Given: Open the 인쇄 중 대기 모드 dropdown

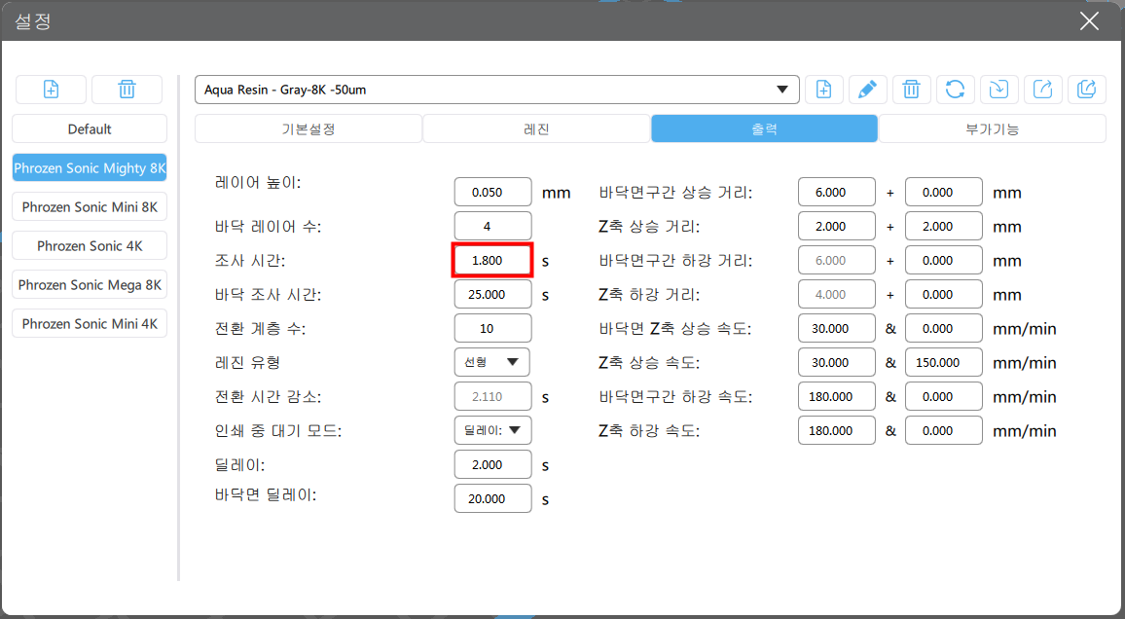Looking at the screenshot, I should point(492,430).
